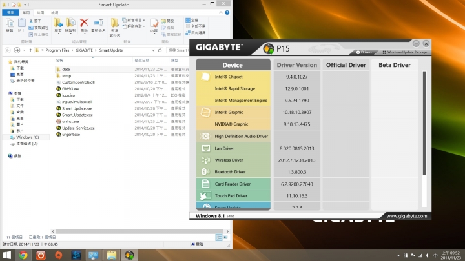Switch Explorer to large icons view via status bar
The image size is (465, 261).
pyautogui.click(x=225, y=237)
